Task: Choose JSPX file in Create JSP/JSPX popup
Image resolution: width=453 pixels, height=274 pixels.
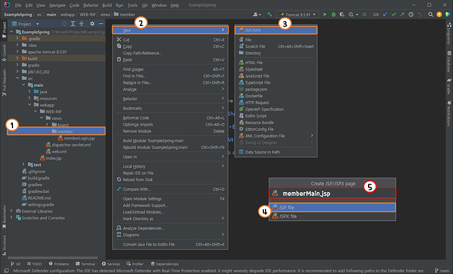Action: click(332, 216)
